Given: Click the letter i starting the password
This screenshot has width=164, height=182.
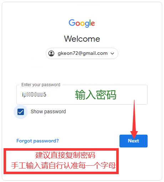Looking at the screenshot, I should pos(22,95).
